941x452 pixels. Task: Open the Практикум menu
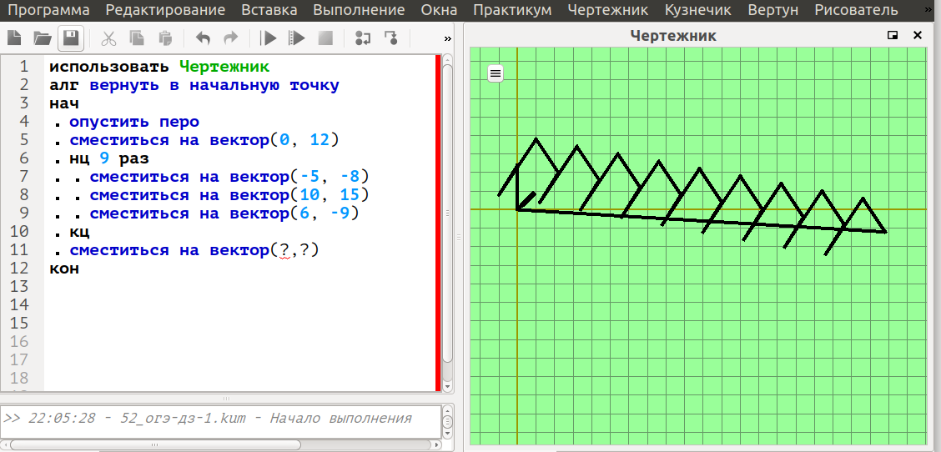[512, 10]
